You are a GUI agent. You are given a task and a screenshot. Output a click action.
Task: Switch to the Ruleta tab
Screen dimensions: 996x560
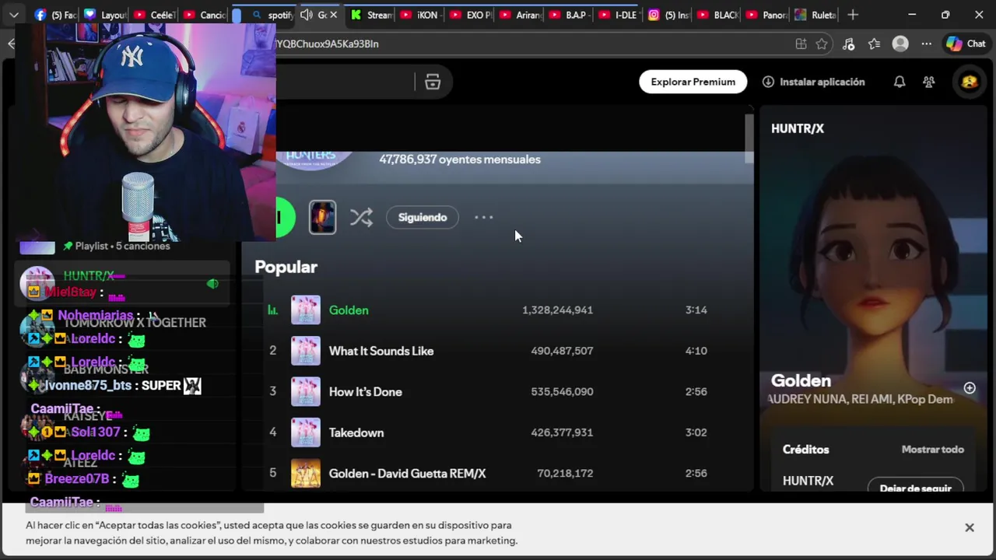coord(815,15)
